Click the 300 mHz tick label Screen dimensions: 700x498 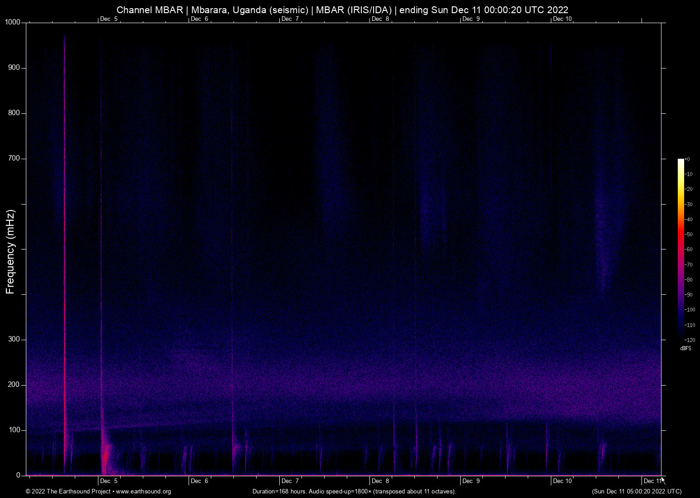pos(14,339)
